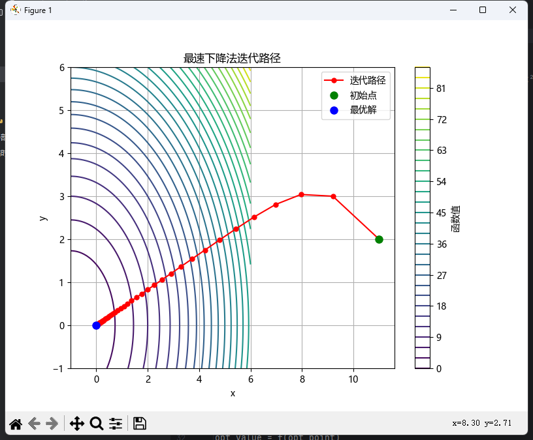Click the y axis label

[x=43, y=218]
